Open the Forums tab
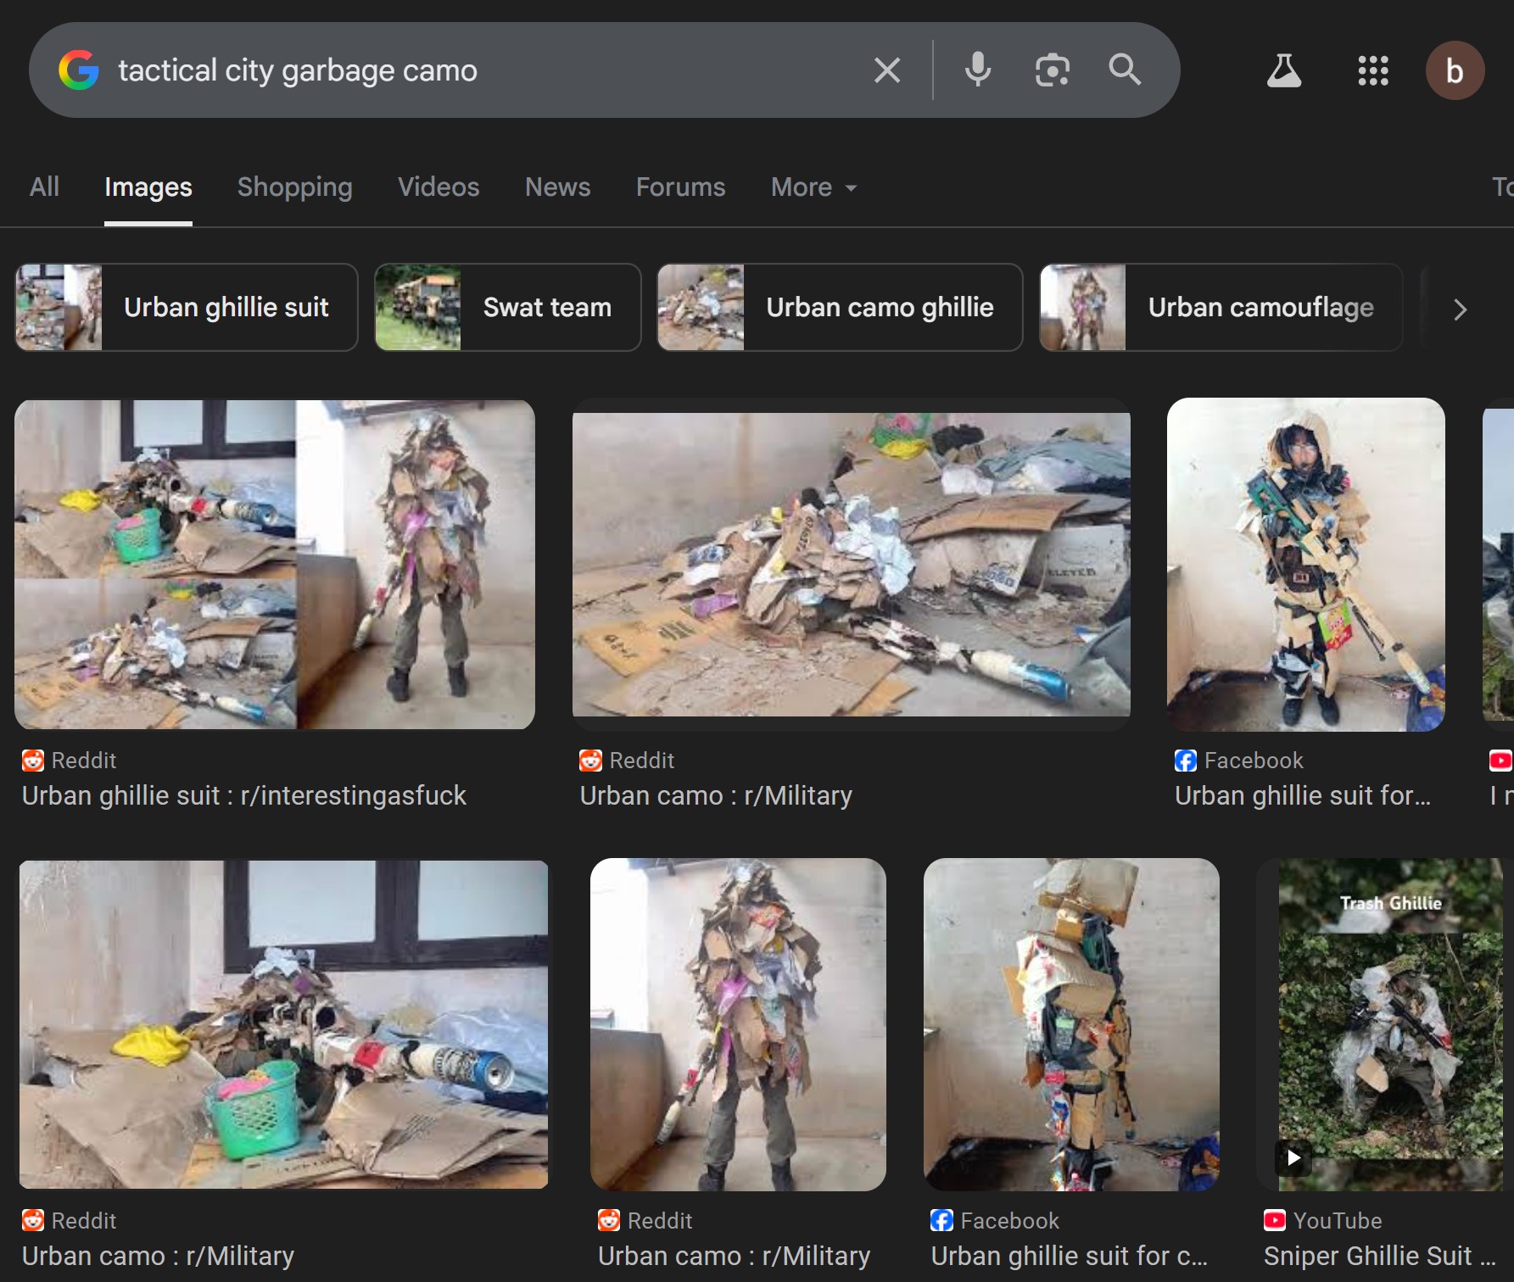The width and height of the screenshot is (1514, 1282). [x=681, y=187]
